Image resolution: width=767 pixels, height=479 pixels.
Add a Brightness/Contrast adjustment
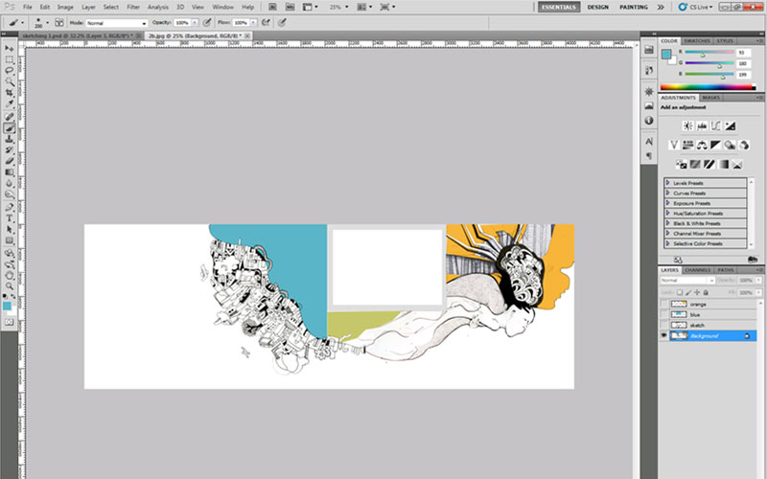687,126
